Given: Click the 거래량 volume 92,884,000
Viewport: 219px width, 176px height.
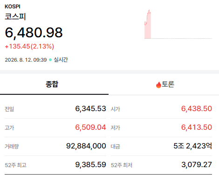Looking at the screenshot, I should pyautogui.click(x=86, y=146).
